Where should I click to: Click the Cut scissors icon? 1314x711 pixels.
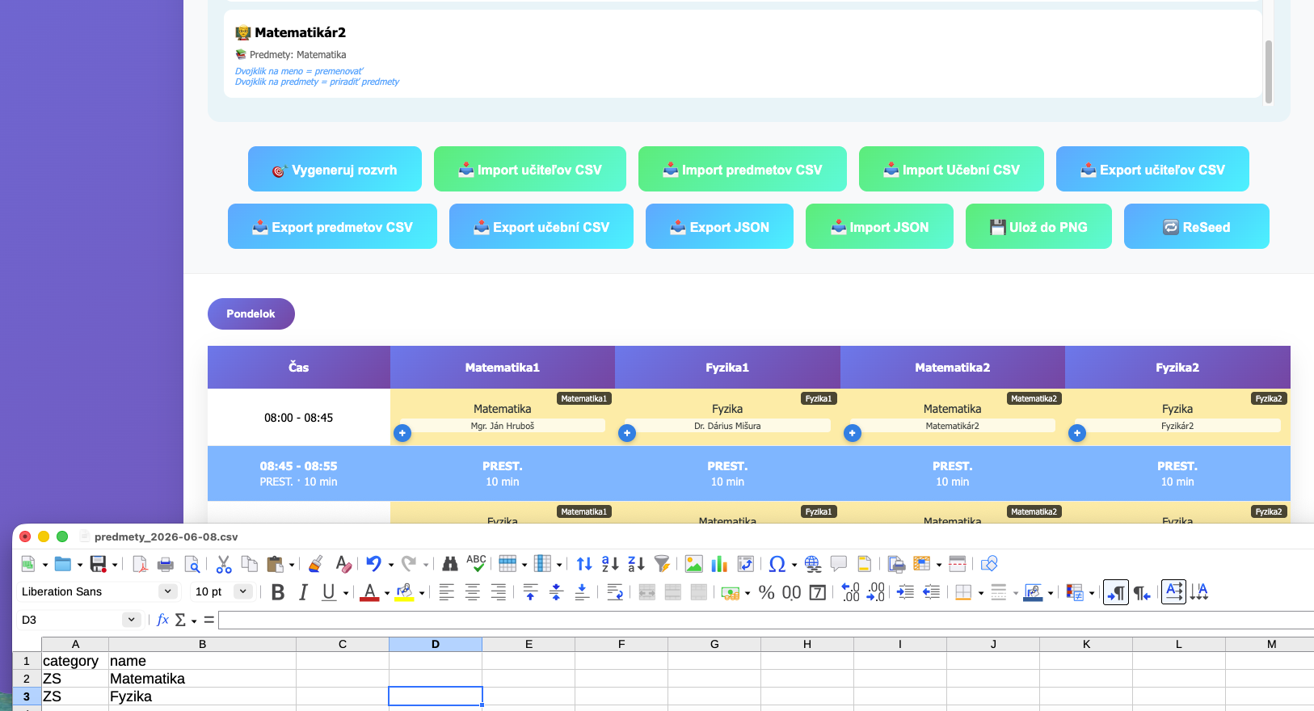[x=224, y=564]
